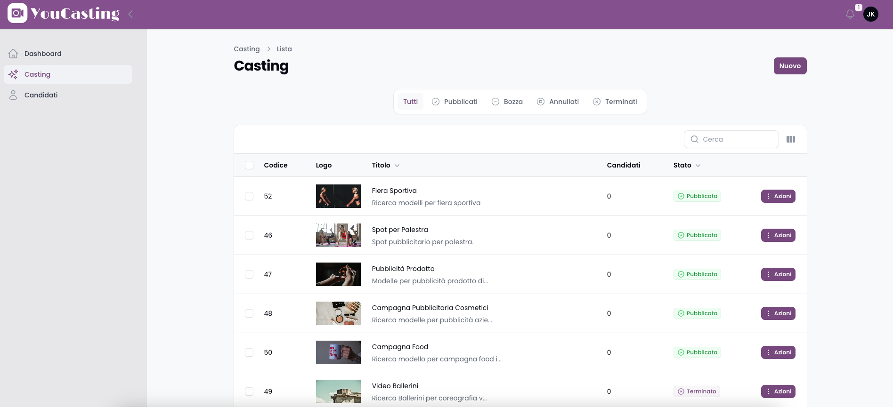893x407 pixels.
Task: Switch to the Bozza tab
Action: 507,102
